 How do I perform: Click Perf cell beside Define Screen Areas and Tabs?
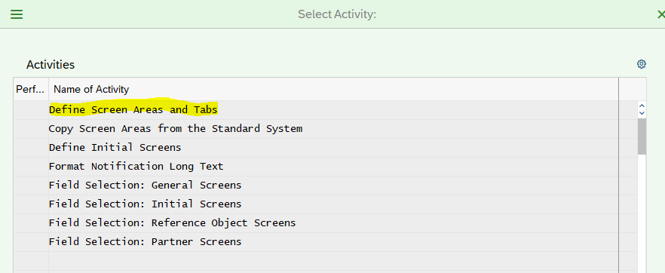(x=31, y=110)
